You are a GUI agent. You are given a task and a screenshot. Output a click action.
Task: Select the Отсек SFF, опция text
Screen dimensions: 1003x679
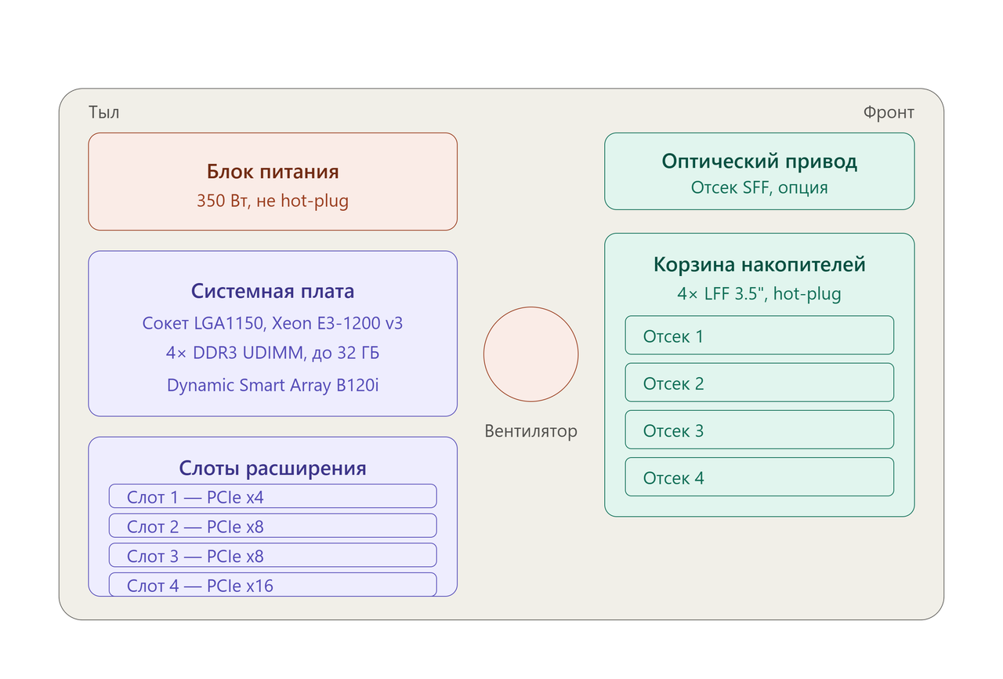click(x=759, y=188)
